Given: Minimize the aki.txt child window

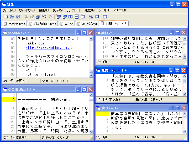Looking at the screenshot, I should coord(171,33).
